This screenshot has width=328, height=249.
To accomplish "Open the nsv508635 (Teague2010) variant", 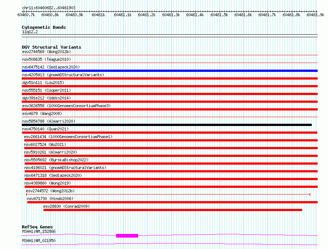I will pyautogui.click(x=46, y=59).
